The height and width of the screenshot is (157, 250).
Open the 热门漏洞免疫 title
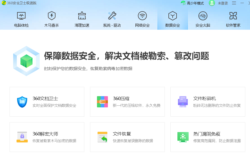[x=207, y=134]
